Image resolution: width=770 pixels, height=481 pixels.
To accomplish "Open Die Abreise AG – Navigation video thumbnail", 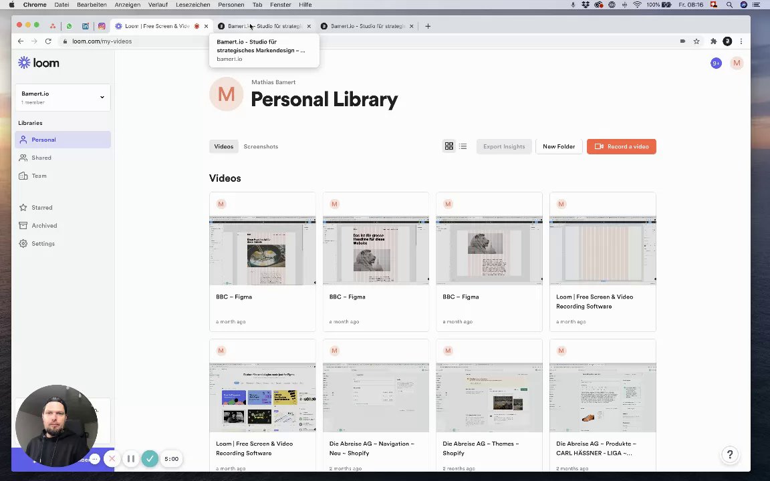I will click(x=376, y=397).
